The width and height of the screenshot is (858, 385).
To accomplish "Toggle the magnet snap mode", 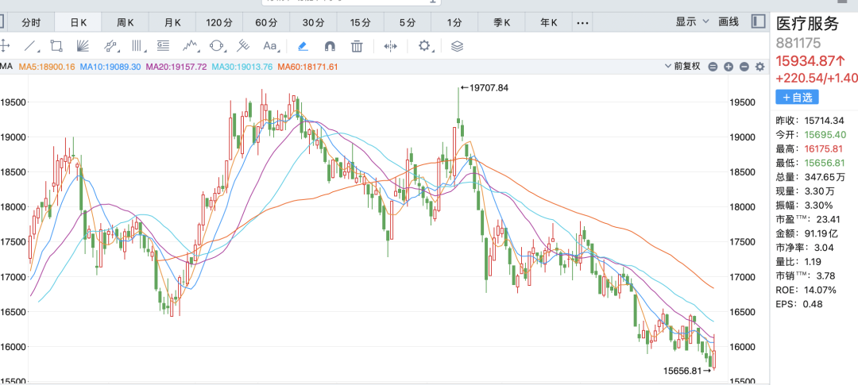I will point(330,46).
